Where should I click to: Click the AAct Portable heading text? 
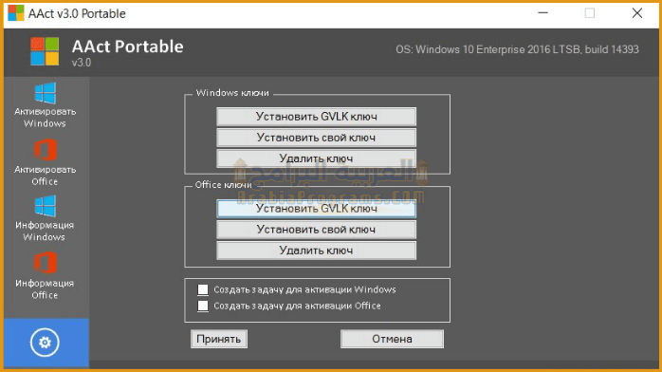tap(127, 46)
